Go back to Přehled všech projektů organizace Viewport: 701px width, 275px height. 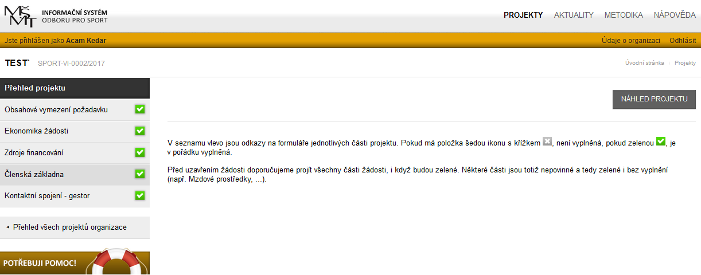(75, 227)
